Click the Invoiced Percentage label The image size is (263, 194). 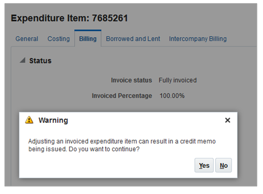122,95
